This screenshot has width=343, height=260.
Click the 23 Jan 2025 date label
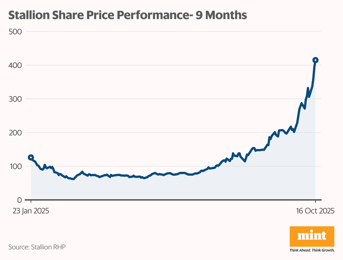(31, 211)
